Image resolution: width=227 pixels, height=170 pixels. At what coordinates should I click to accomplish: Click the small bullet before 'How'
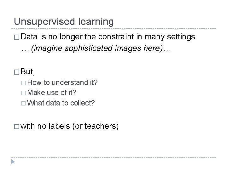click(x=25, y=83)
